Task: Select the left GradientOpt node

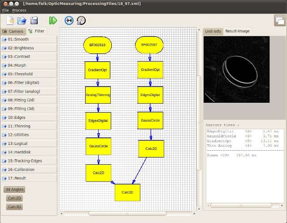Action: (97, 70)
